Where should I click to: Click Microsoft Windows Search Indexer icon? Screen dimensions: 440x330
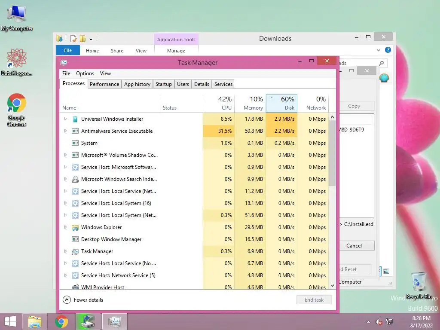[x=75, y=179]
